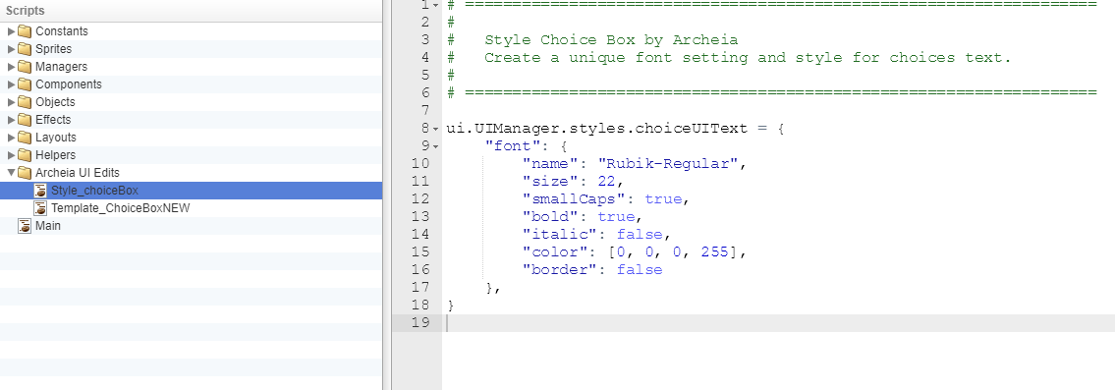
Task: Click the Scripts panel header
Action: pos(191,11)
